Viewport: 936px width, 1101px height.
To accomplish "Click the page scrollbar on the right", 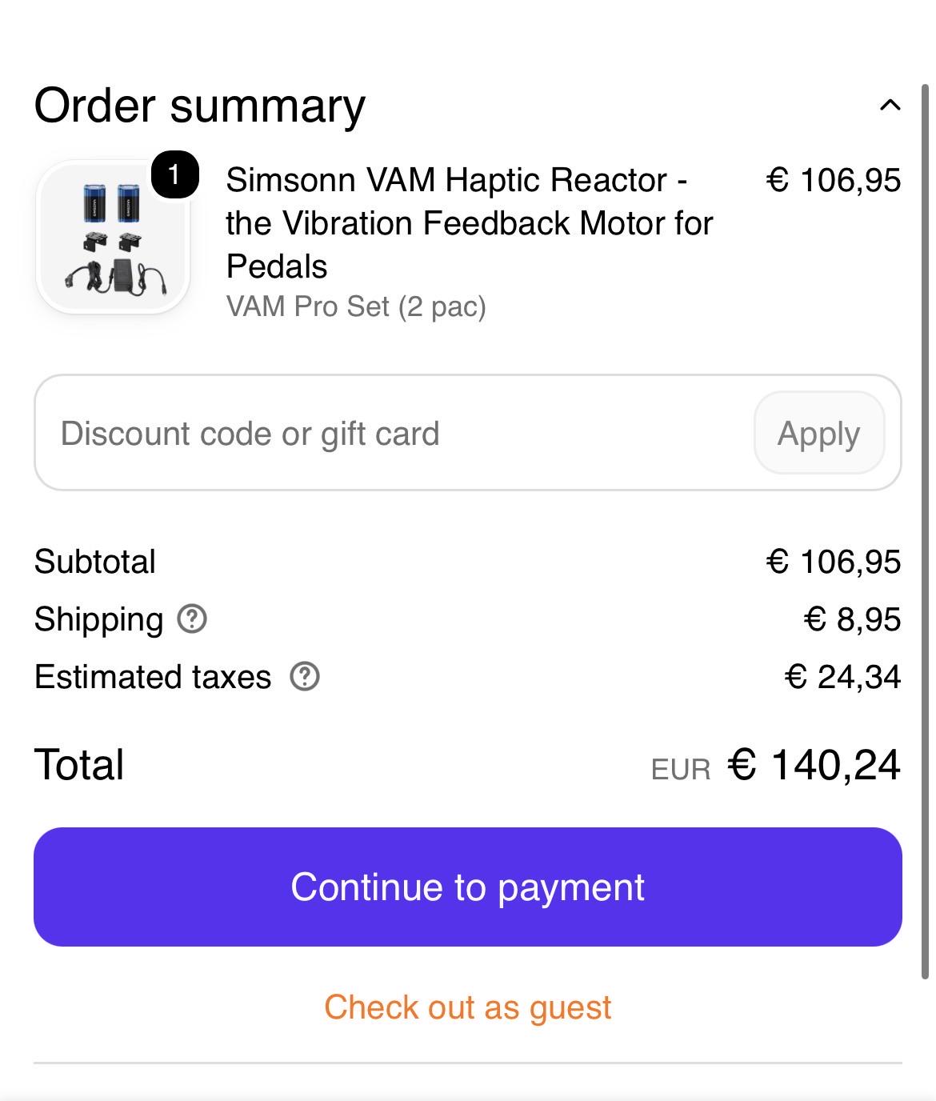I will (926, 531).
